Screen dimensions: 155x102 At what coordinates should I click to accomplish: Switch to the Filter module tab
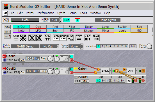pos(72,27)
